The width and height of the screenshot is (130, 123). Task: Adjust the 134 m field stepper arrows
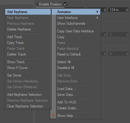click(x=127, y=10)
